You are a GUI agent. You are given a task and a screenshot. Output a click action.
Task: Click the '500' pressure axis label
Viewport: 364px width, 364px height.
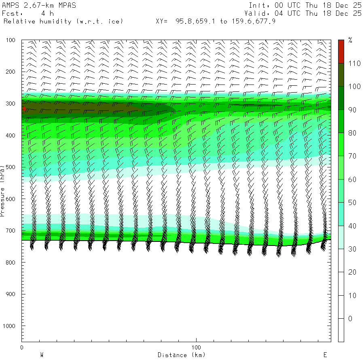tap(11, 167)
